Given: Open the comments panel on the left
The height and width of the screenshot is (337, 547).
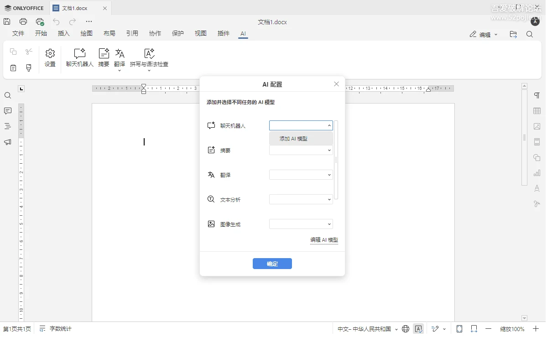Looking at the screenshot, I should [7, 111].
